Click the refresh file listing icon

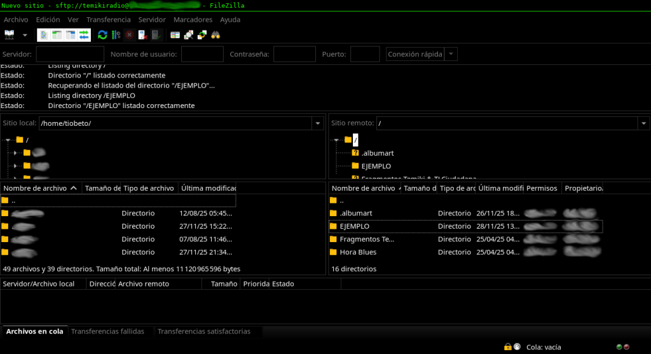(x=102, y=35)
